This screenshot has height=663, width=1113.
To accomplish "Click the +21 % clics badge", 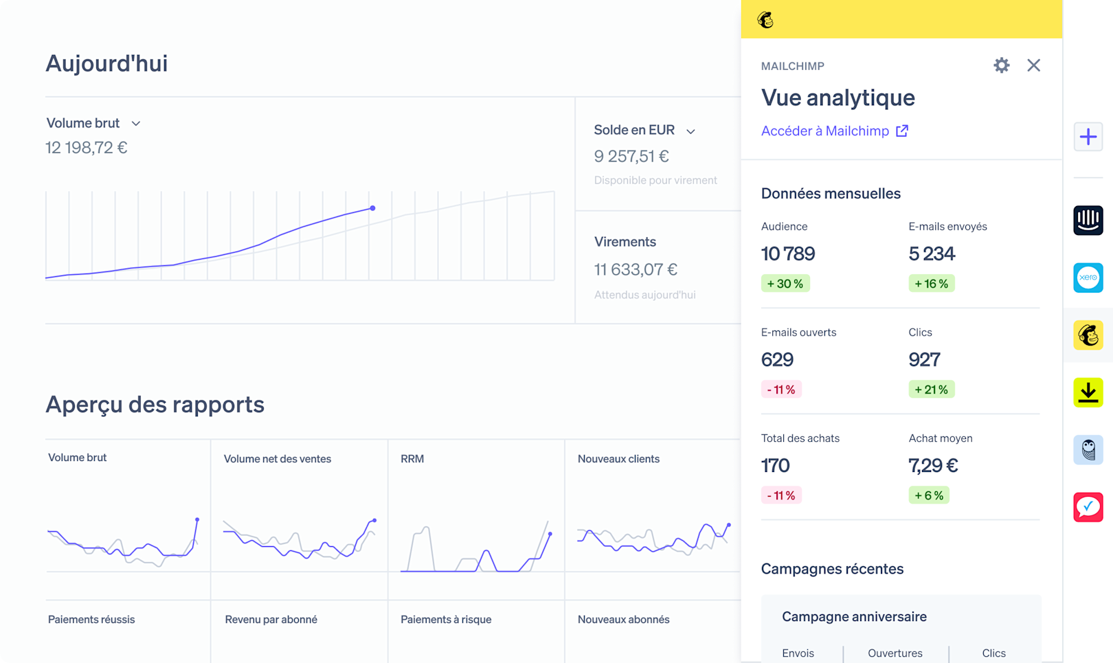I will pyautogui.click(x=932, y=390).
